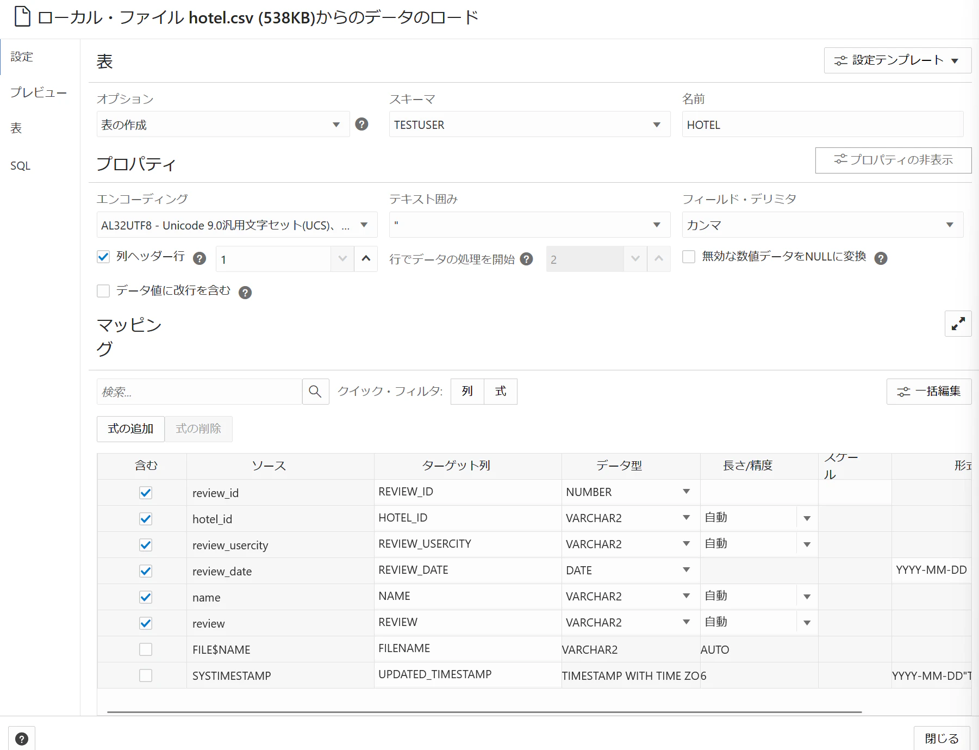Click the 名前 field containing HOTEL
This screenshot has width=979, height=750.
pos(822,125)
